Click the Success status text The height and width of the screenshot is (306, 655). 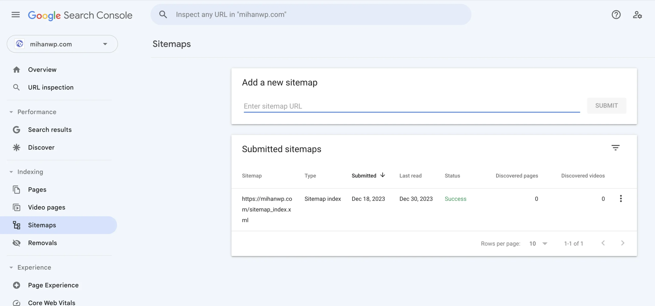tap(455, 199)
